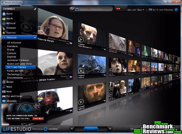This screenshot has width=182, height=134.
Task: Select the Drama television category
Action: pyautogui.click(x=11, y=50)
